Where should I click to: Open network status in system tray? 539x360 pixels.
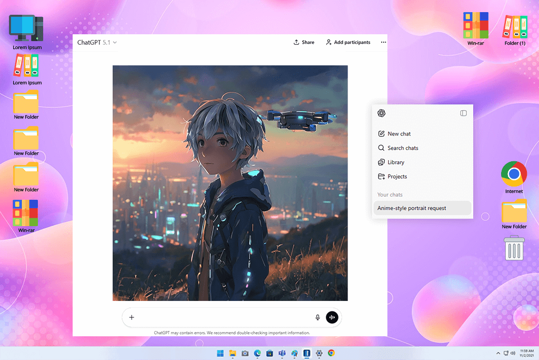(x=506, y=353)
